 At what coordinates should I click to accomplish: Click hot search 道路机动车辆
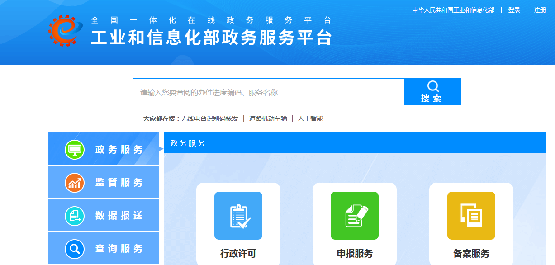(x=268, y=118)
